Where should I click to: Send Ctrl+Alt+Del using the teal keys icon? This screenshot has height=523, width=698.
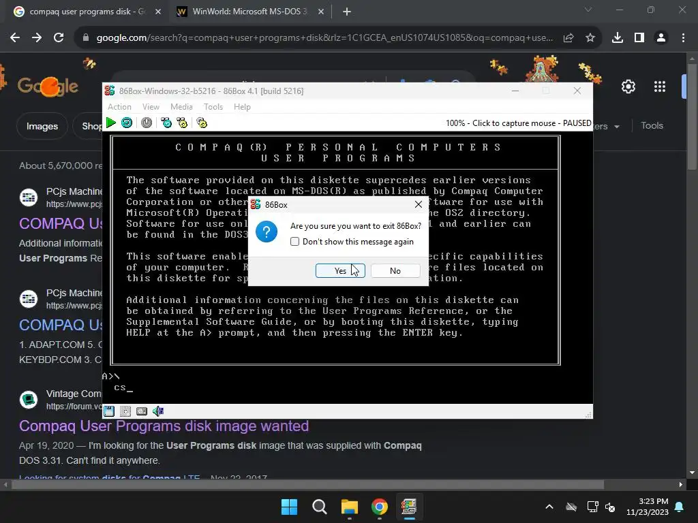pyautogui.click(x=166, y=123)
